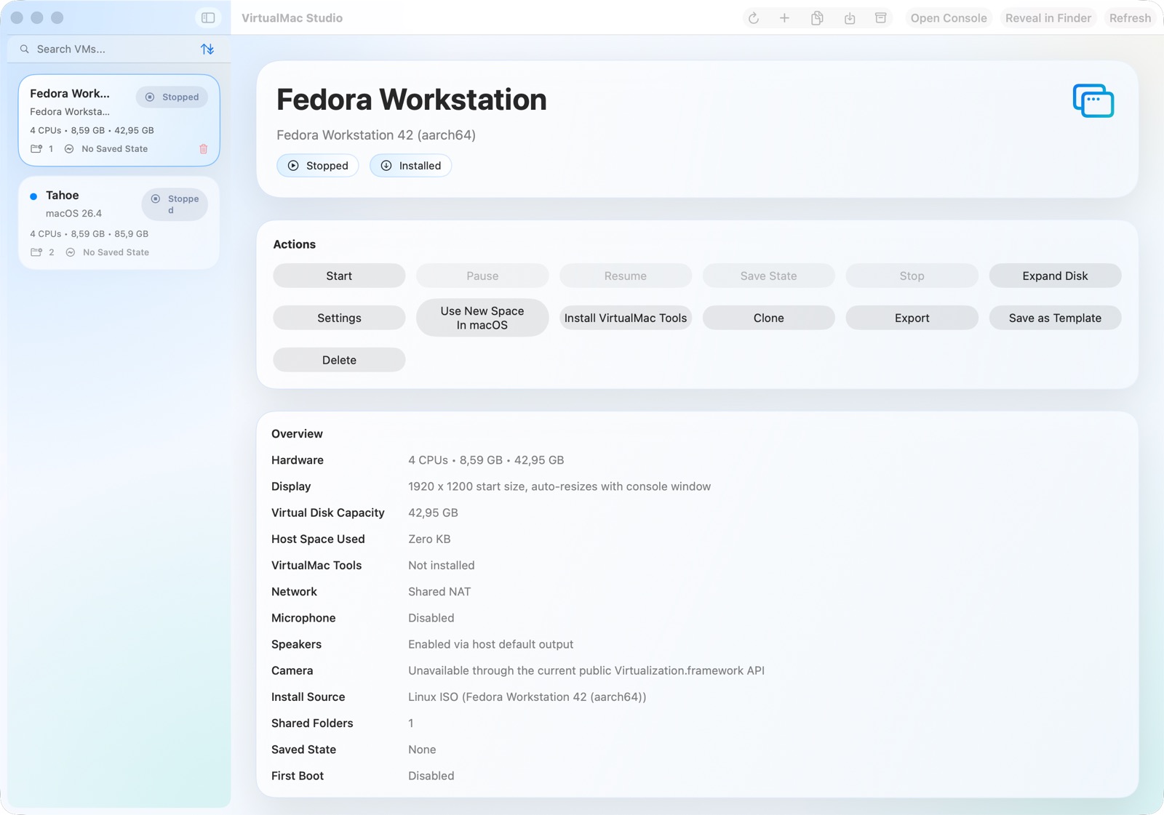Open Console from the toolbar
This screenshot has width=1164, height=815.
coord(948,17)
